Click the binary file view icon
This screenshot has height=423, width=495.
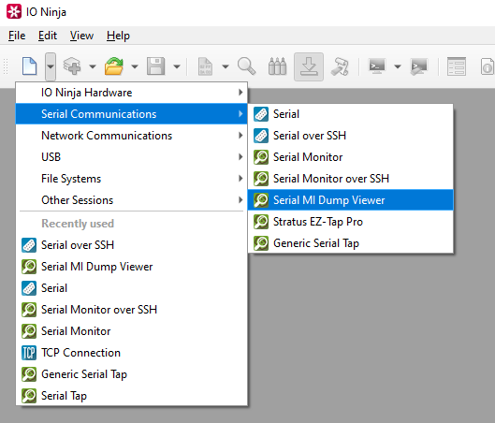click(x=205, y=66)
